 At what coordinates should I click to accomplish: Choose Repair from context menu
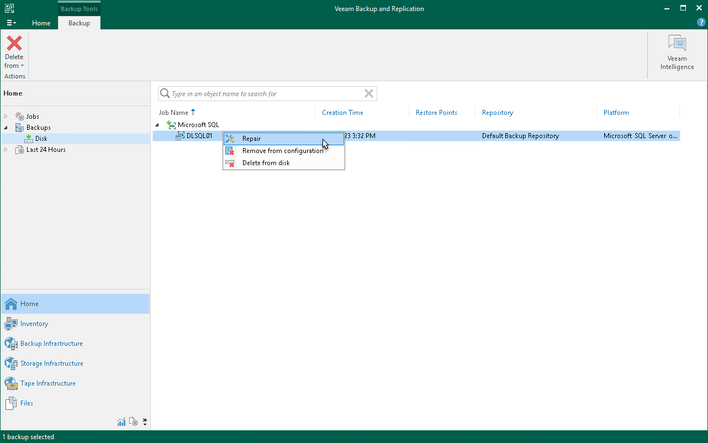[x=284, y=139]
